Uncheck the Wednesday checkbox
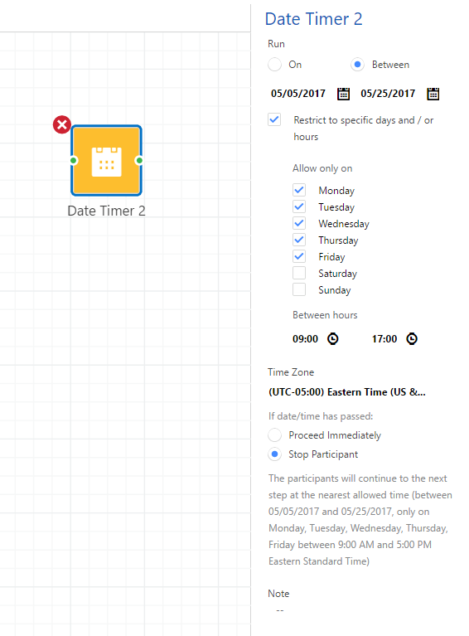Viewport: 469px width, 636px height. tap(299, 224)
